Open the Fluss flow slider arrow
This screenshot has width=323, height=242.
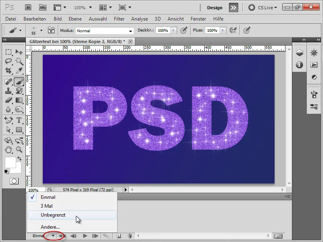[223, 31]
